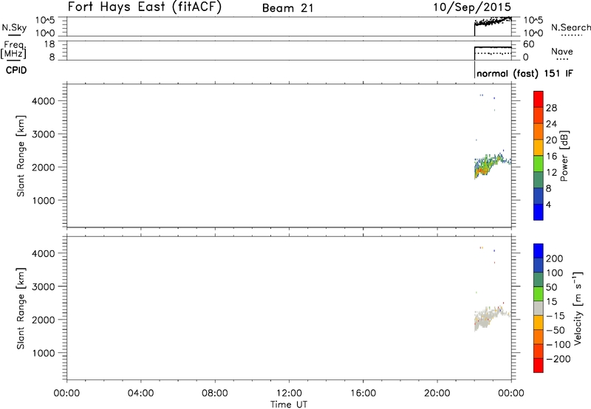591x409 pixels.
Task: Click the "16:00" time tick label
Action: click(x=363, y=393)
